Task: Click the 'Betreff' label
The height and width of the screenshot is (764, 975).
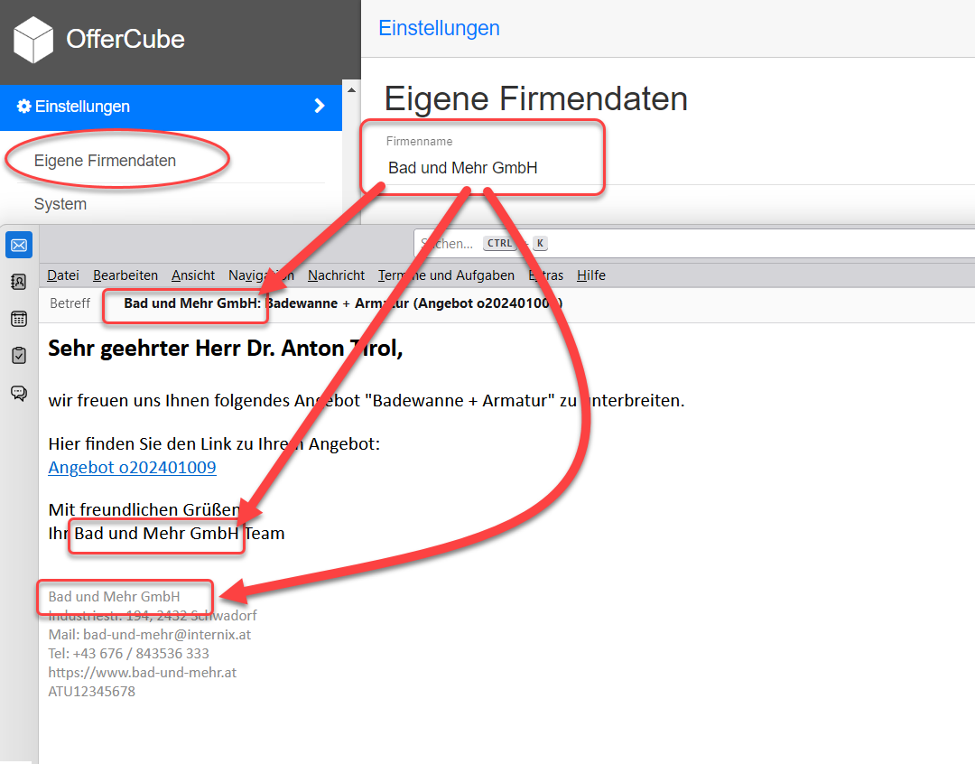Action: click(x=70, y=303)
